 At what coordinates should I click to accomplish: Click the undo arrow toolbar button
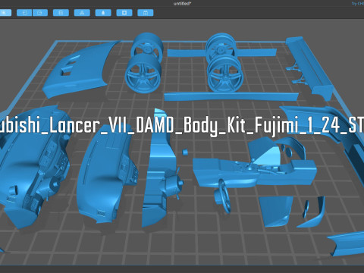(x=24, y=13)
